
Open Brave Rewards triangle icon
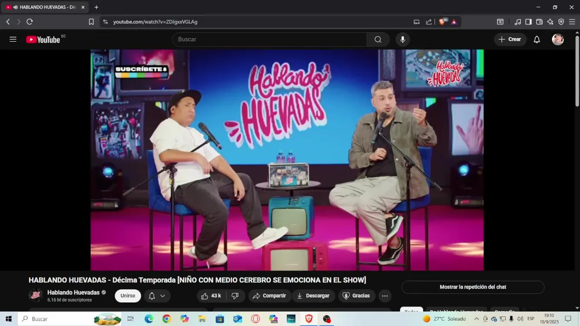(454, 22)
